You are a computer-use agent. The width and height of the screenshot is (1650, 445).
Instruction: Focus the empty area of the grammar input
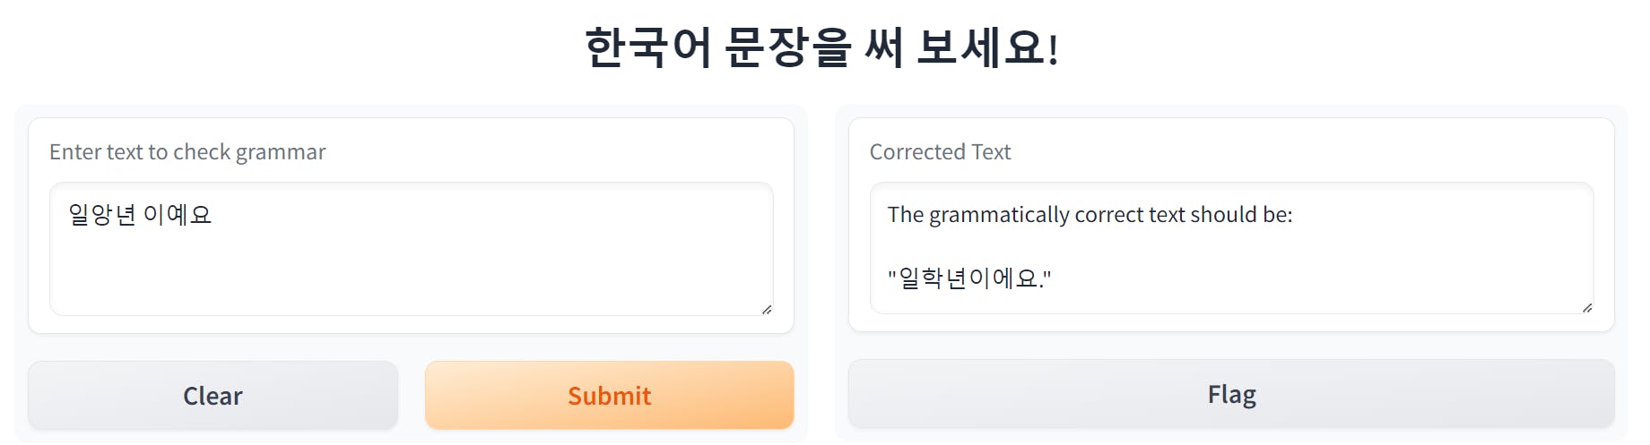411,269
